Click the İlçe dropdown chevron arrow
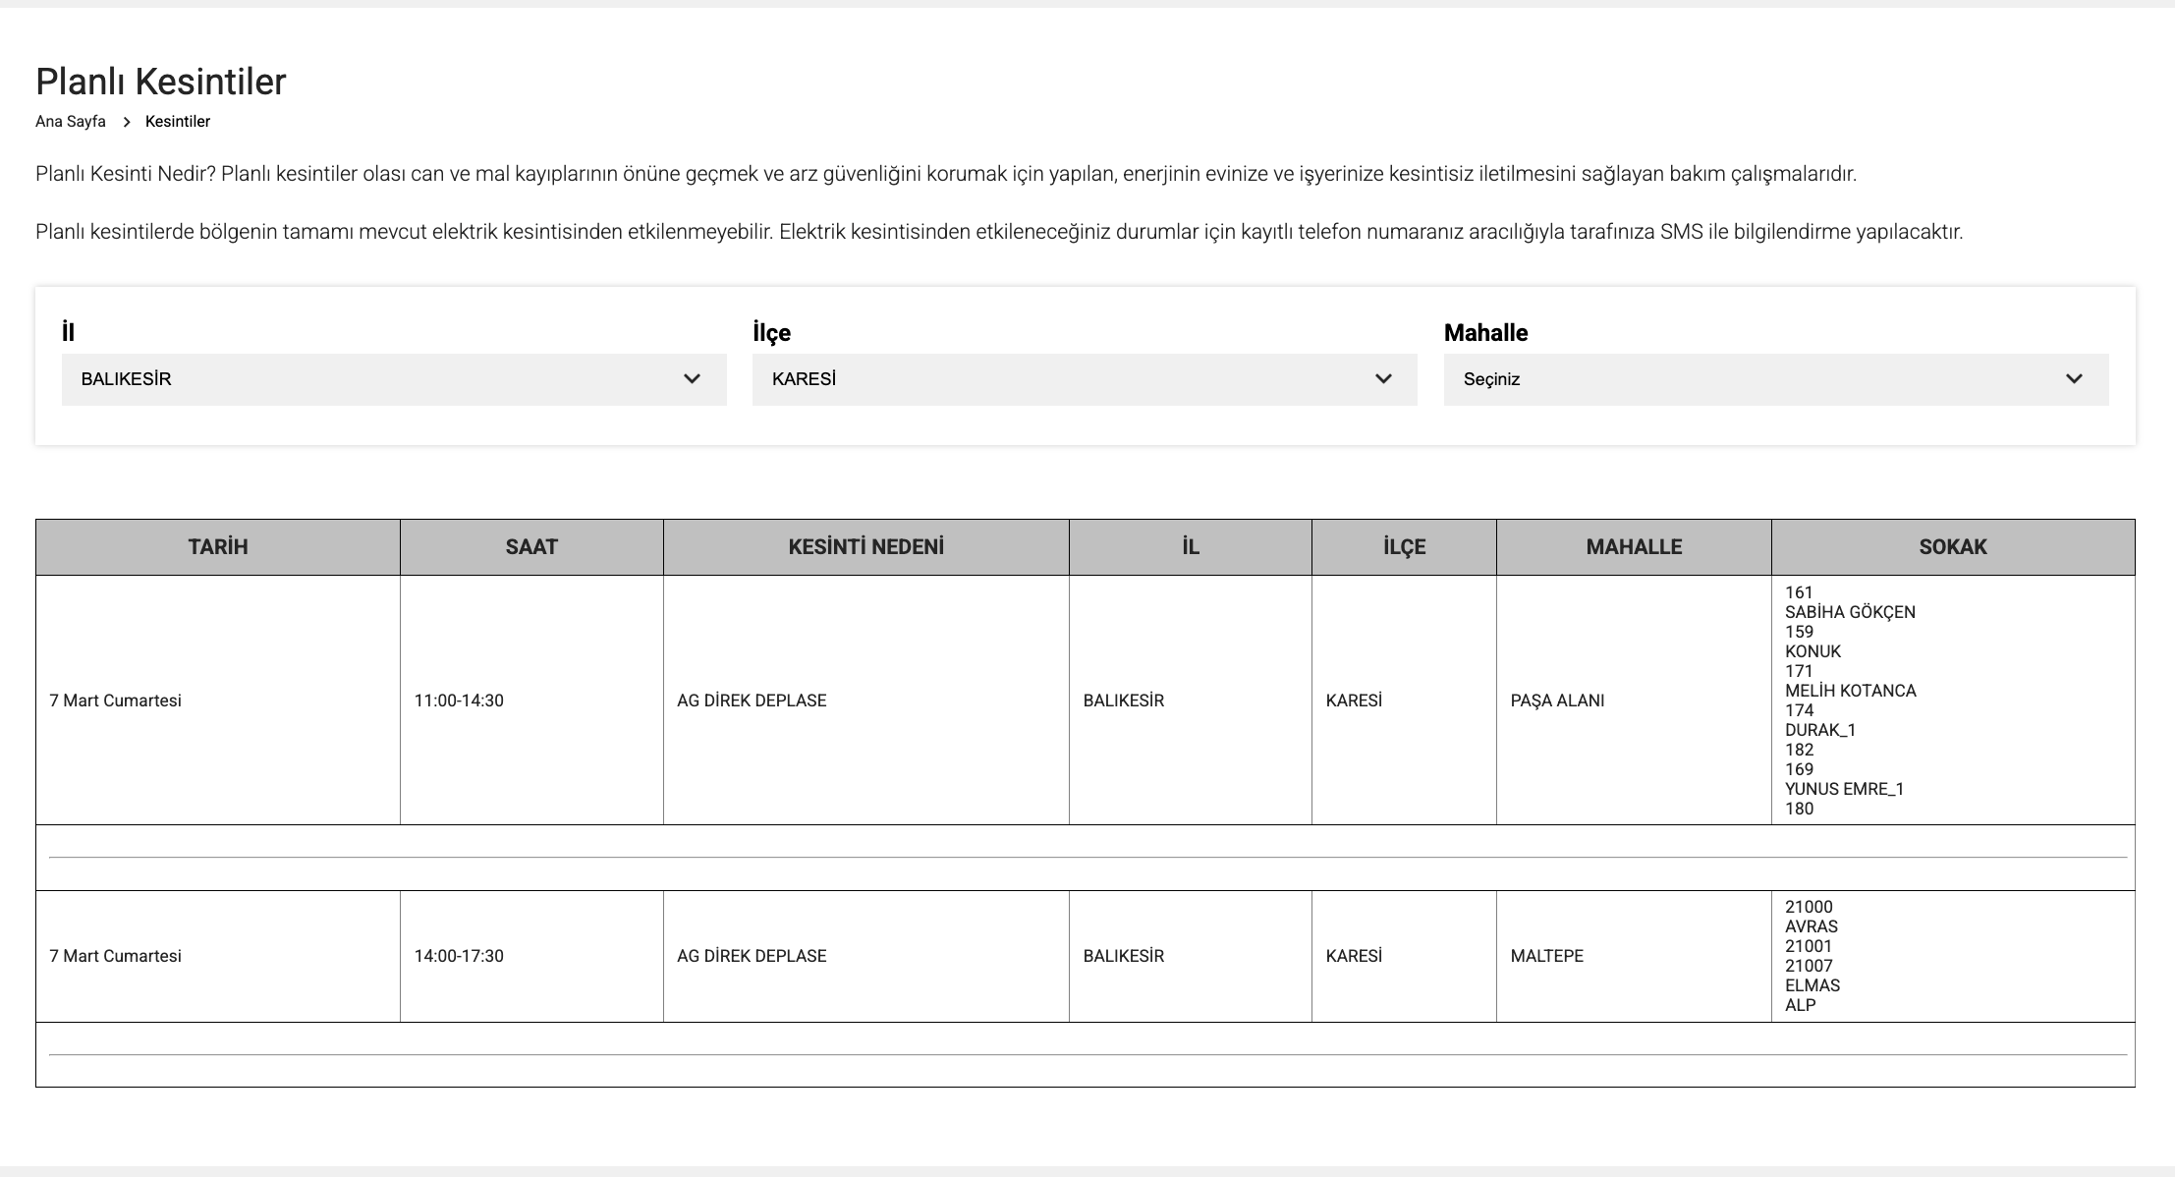This screenshot has width=2175, height=1177. click(x=1383, y=379)
